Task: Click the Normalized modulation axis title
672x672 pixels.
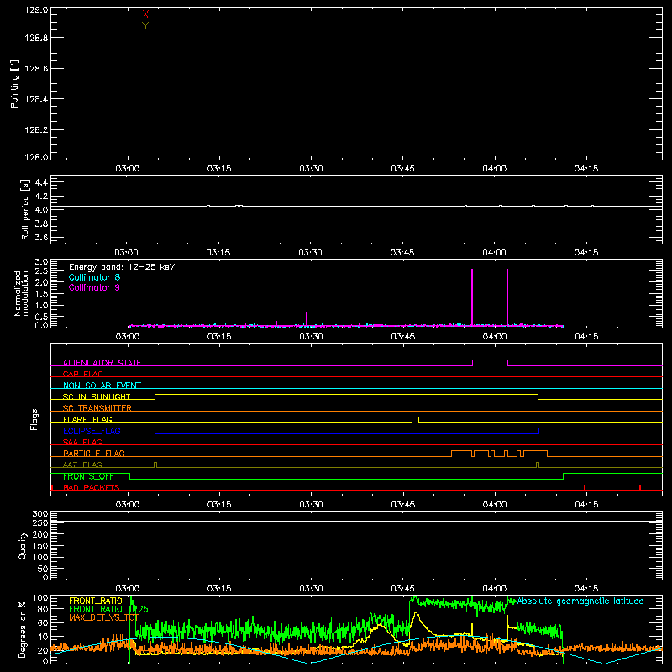Action: tap(21, 293)
